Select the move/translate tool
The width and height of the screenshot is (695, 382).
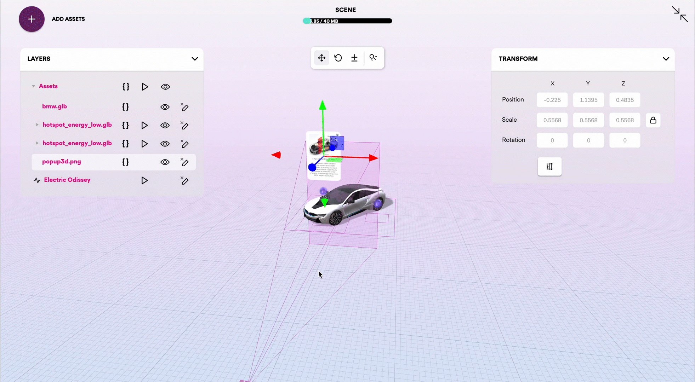[x=321, y=58]
